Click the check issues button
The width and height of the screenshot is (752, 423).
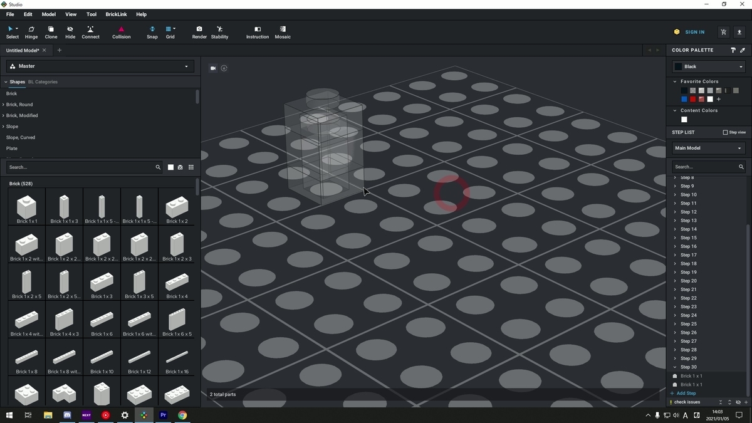(685, 402)
